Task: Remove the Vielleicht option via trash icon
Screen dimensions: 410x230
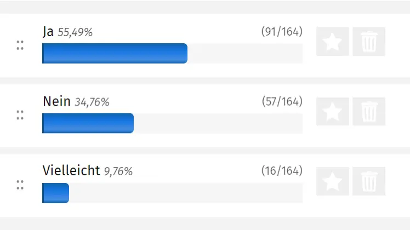Action: (x=369, y=181)
